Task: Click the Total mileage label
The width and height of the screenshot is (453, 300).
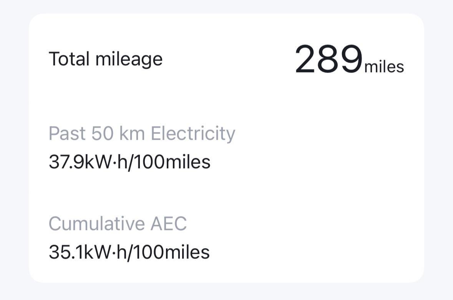Action: (106, 60)
